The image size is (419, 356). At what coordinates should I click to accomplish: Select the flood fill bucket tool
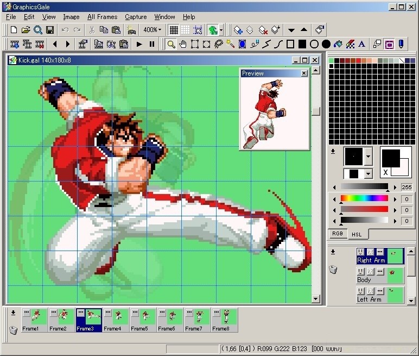[x=338, y=44]
